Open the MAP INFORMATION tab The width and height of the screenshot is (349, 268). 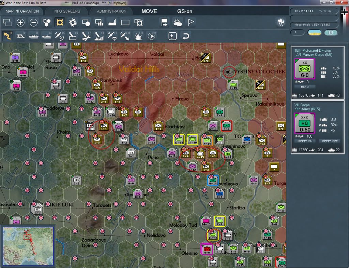click(22, 11)
